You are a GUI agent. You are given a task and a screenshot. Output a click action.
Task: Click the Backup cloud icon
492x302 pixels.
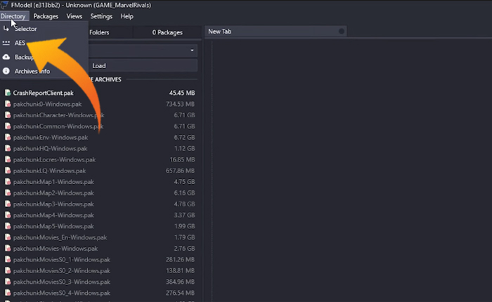pyautogui.click(x=6, y=57)
